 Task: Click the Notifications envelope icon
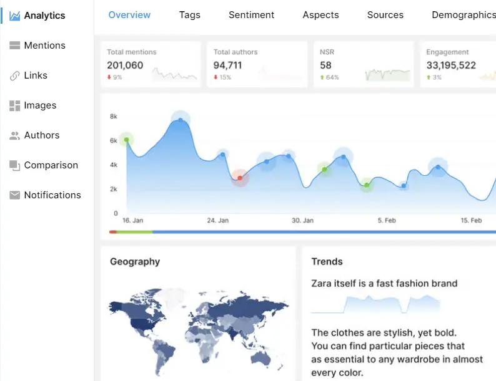coord(15,195)
